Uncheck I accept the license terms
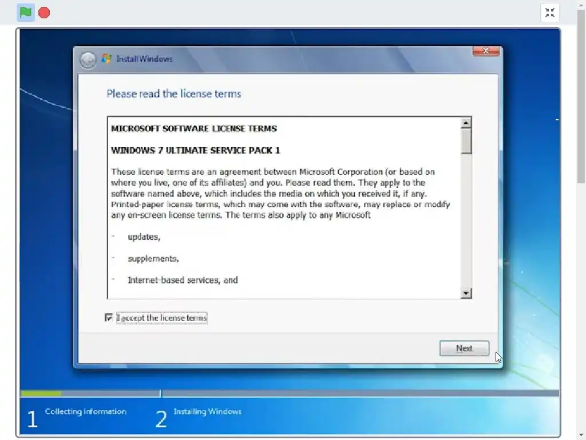Viewport: 586px width, 440px height. coord(109,317)
